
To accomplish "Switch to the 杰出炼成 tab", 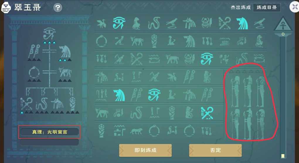I will point(241,7).
